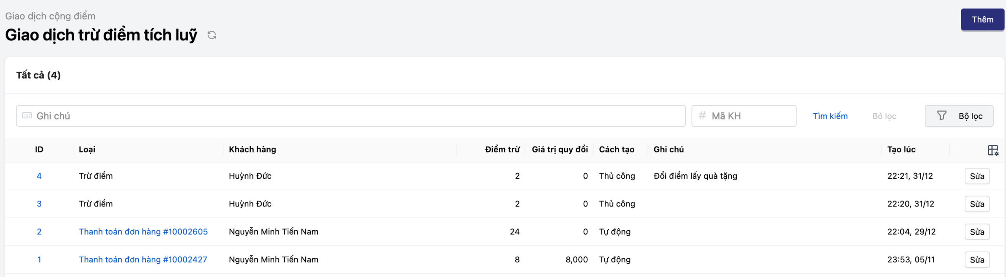Screen dimensions: 1006x277
Task: Open transaction ID 3
Action: (x=39, y=204)
